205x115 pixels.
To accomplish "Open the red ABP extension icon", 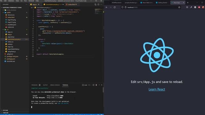I will (199, 7).
